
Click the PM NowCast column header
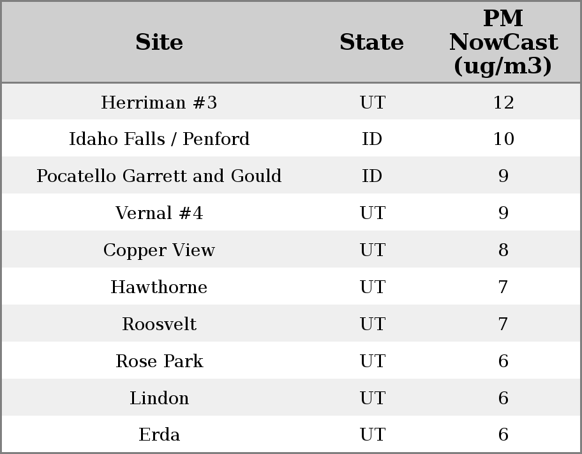point(503,43)
